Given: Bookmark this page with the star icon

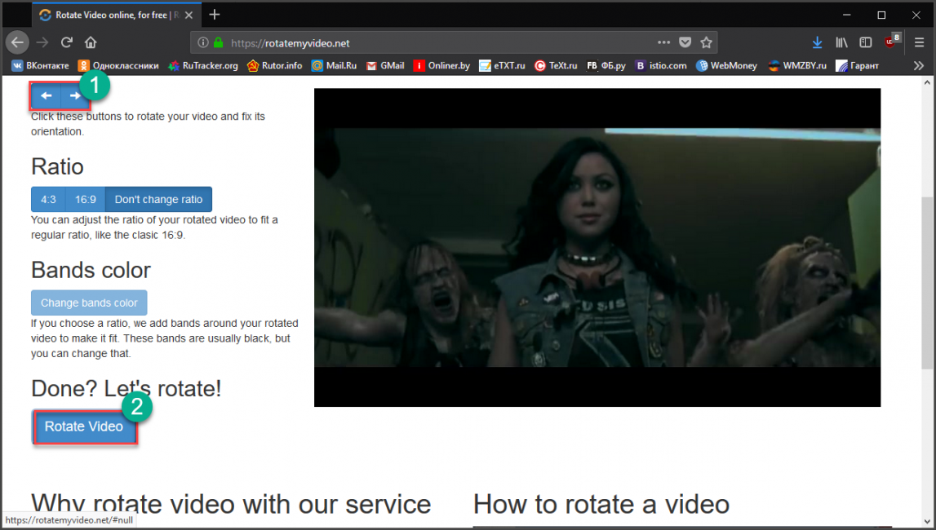Looking at the screenshot, I should (707, 42).
